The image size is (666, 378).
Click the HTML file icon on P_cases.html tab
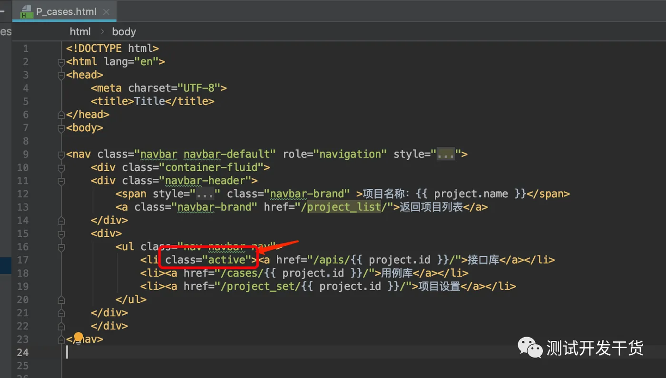(27, 12)
